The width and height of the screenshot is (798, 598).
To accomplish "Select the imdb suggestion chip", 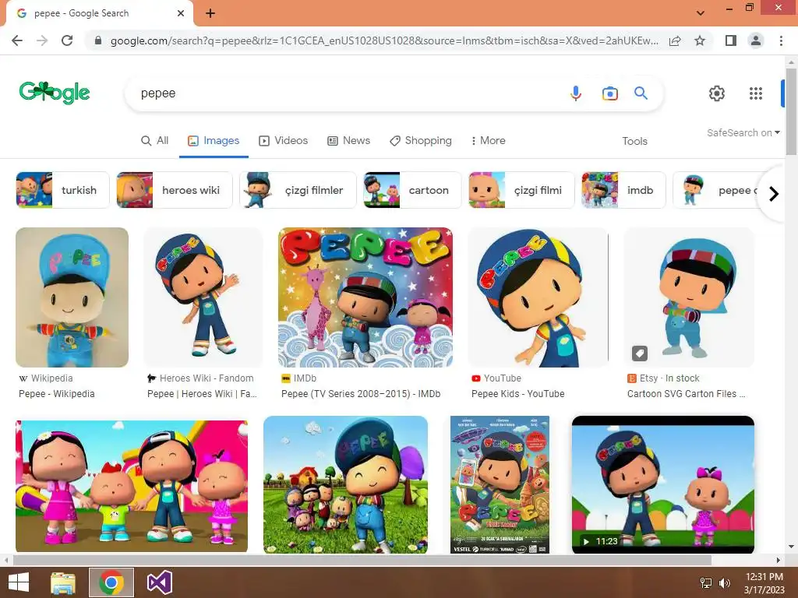I will coord(623,190).
